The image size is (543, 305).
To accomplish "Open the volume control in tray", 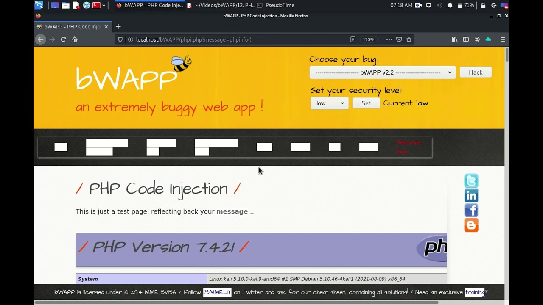I will pyautogui.click(x=439, y=5).
